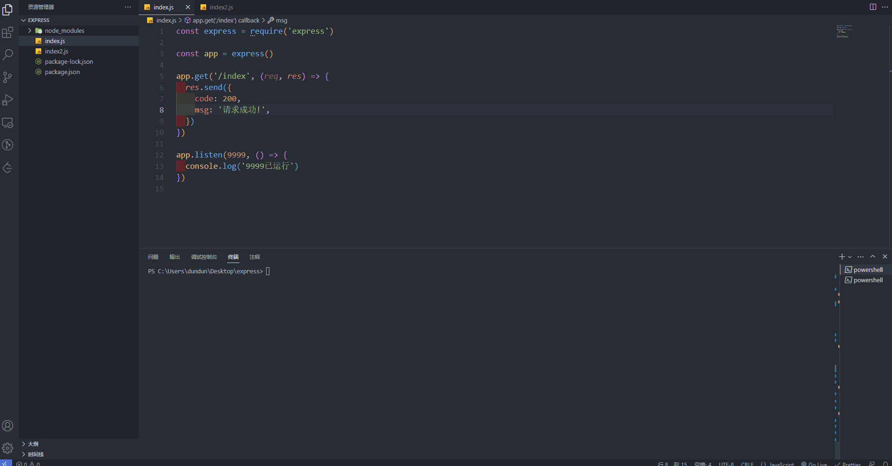Click the 200 status code value

click(230, 98)
